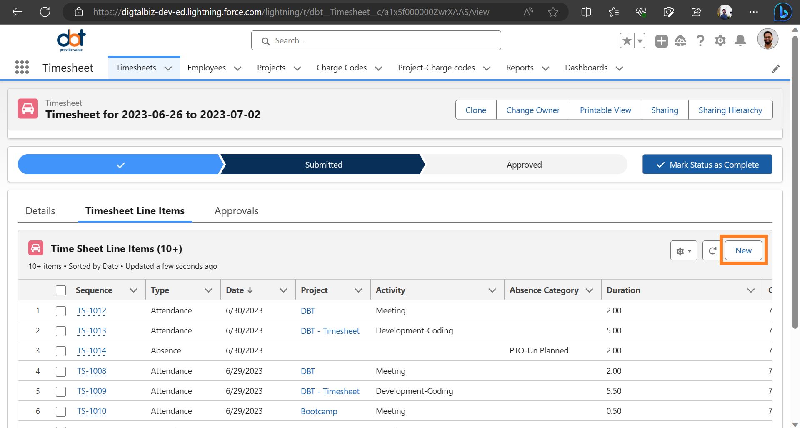Open notifications bell
Image resolution: width=800 pixels, height=428 pixels.
pyautogui.click(x=740, y=41)
